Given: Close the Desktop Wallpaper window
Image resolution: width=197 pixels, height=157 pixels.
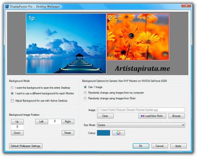Looking at the screenshot, I should coord(186,6).
